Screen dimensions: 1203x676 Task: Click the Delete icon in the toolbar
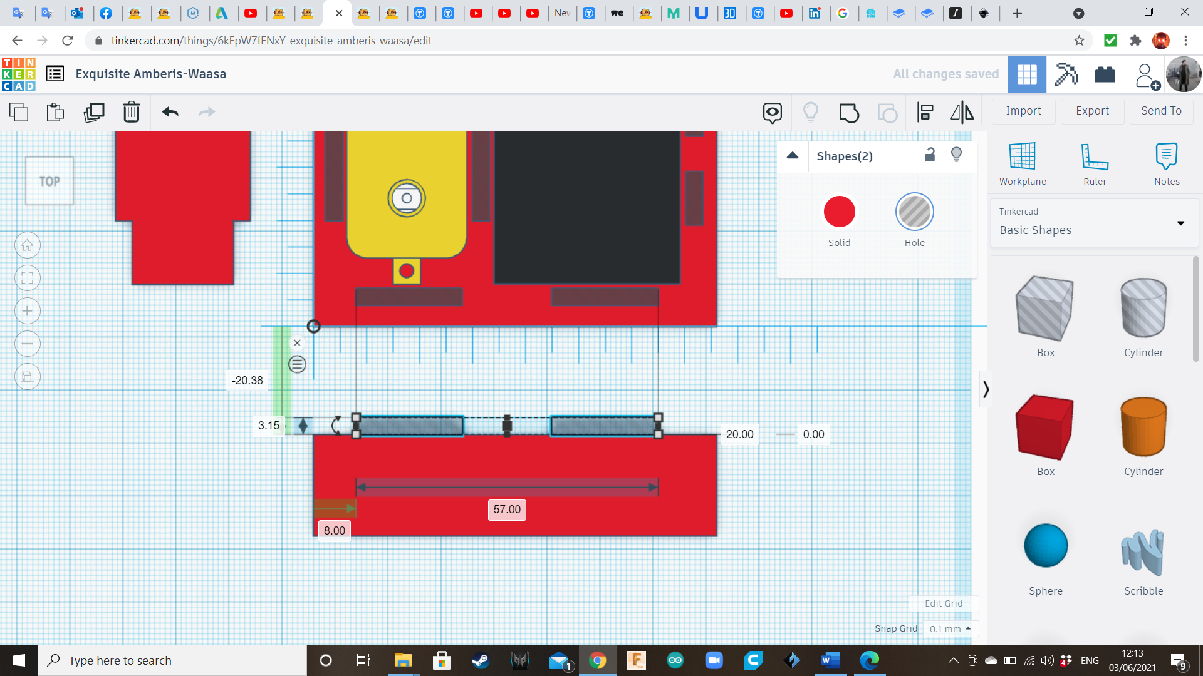pyautogui.click(x=132, y=112)
